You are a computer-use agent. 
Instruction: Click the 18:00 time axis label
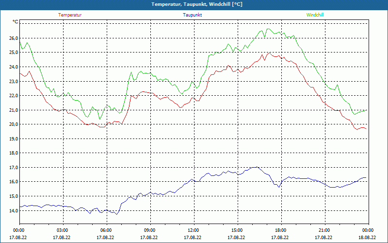(281, 230)
